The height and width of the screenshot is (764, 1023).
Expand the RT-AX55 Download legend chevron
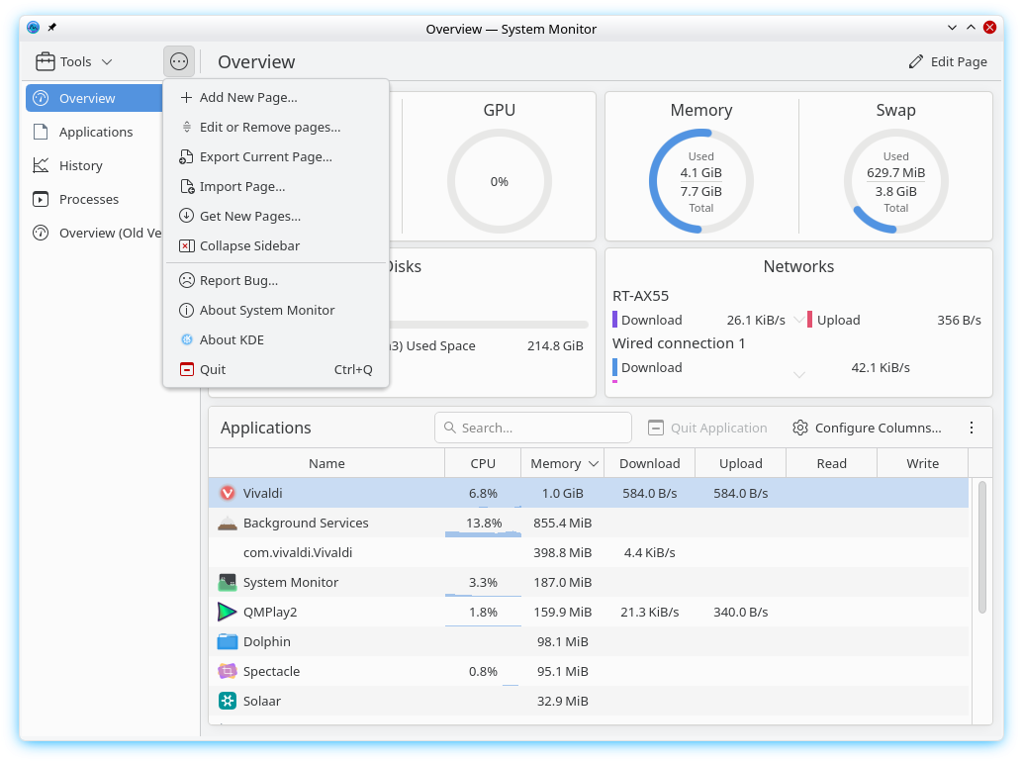[799, 321]
